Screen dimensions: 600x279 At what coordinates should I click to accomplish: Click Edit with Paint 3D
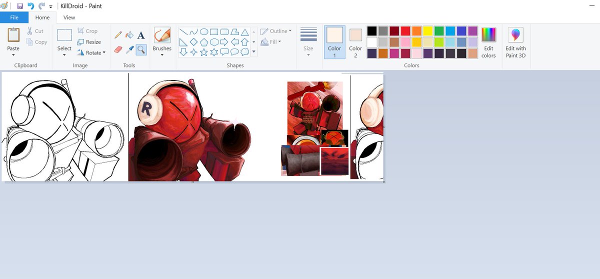click(x=515, y=42)
